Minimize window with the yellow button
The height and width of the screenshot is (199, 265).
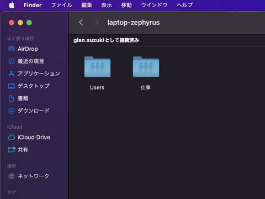(x=20, y=23)
